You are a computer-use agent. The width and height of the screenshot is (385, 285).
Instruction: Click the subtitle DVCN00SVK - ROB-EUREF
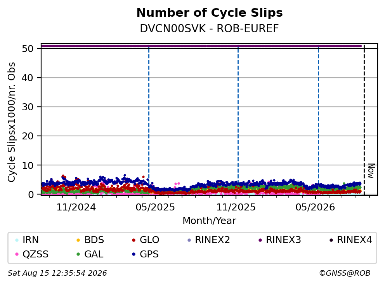pyautogui.click(x=210, y=28)
